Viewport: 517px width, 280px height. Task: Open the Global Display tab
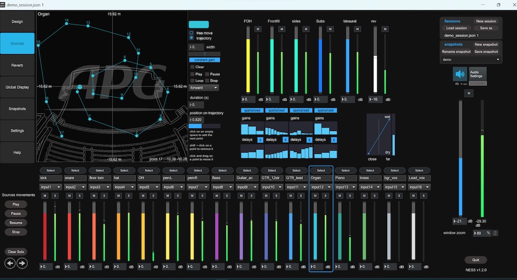tap(17, 87)
